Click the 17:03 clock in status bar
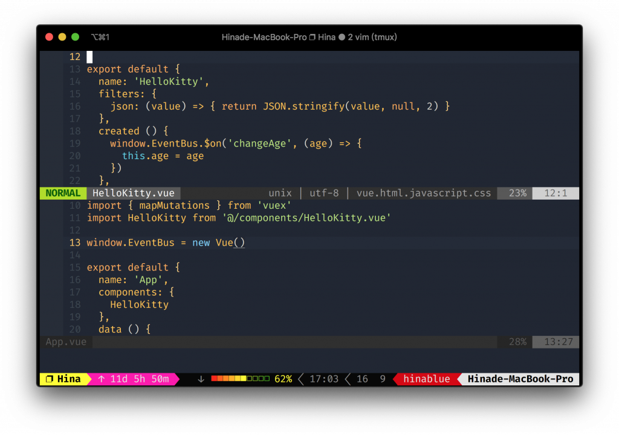Image resolution: width=619 pixels, height=435 pixels. click(324, 379)
